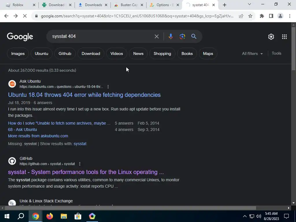Image resolution: width=296 pixels, height=222 pixels.
Task: Stop loading the page
Action: tap(25, 16)
